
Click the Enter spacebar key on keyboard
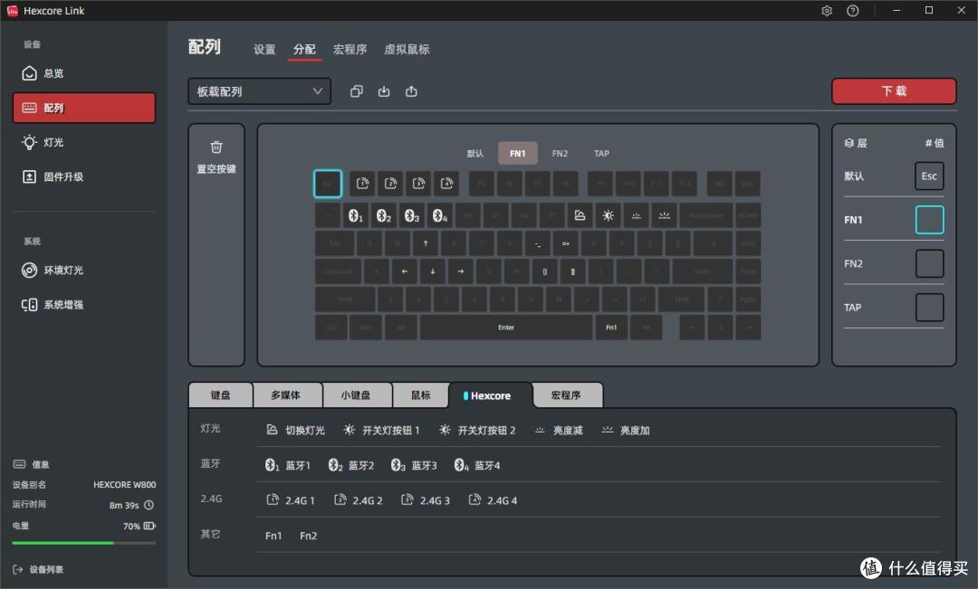pyautogui.click(x=506, y=328)
